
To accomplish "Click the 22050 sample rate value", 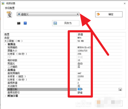I will coord(81,77).
